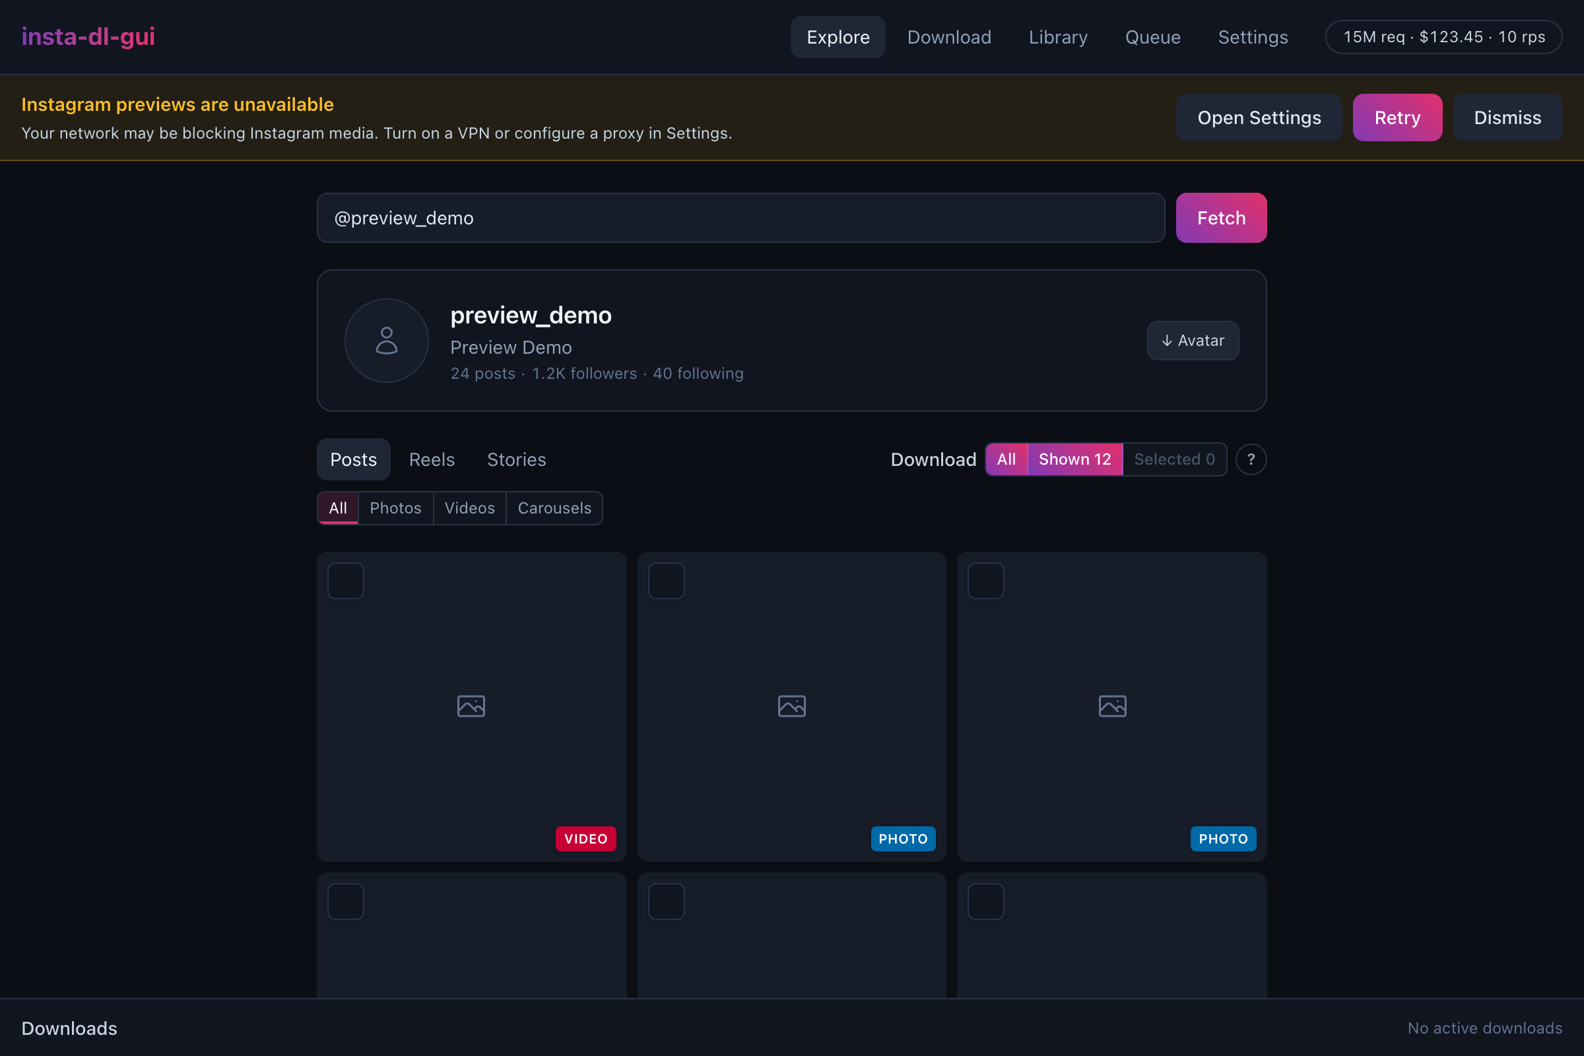This screenshot has height=1056, width=1584.
Task: Click 'No active downloads' status text
Action: point(1485,1028)
